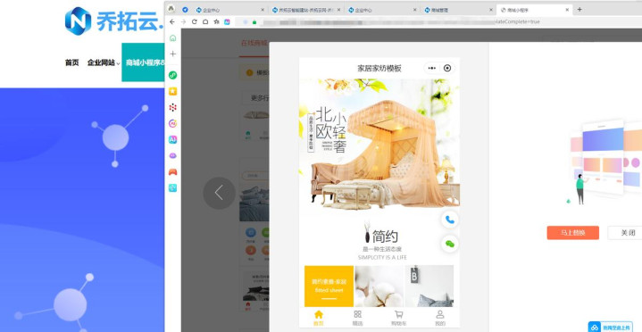Image resolution: width=642 pixels, height=332 pixels.
Task: Click the browser forward arrow
Action: [x=183, y=21]
